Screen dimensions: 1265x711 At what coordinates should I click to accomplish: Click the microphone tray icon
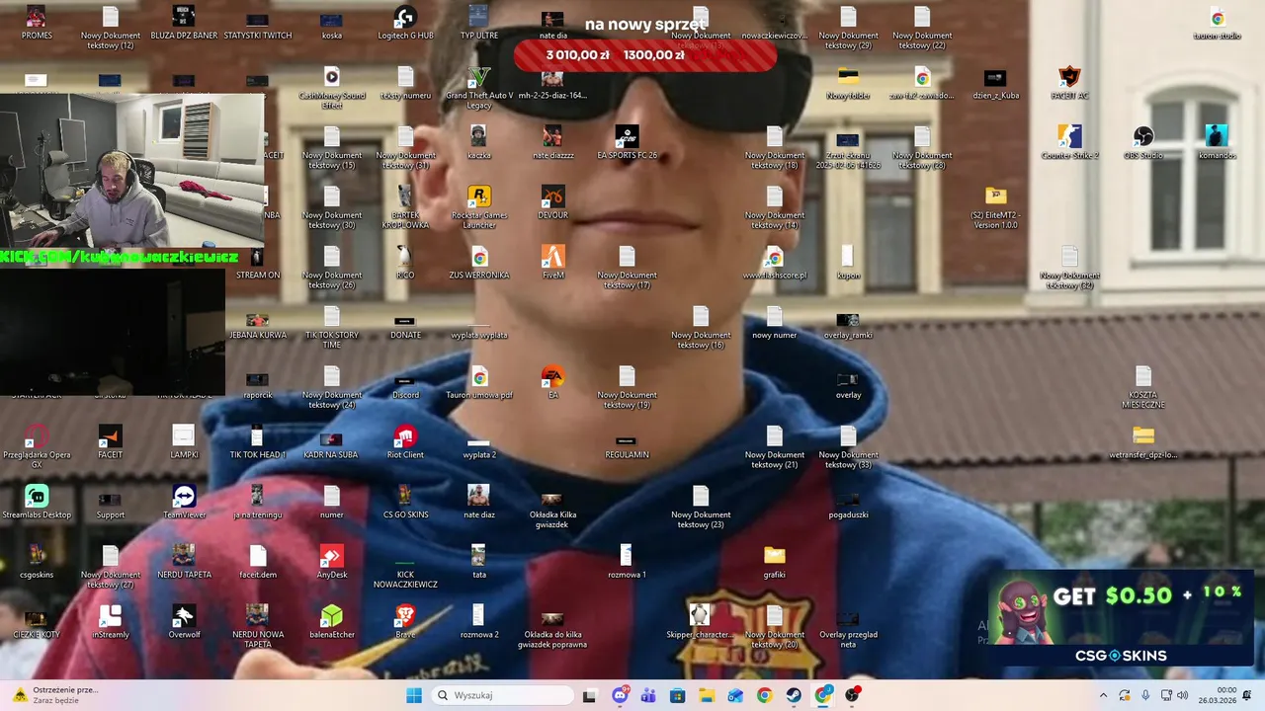pyautogui.click(x=1145, y=695)
